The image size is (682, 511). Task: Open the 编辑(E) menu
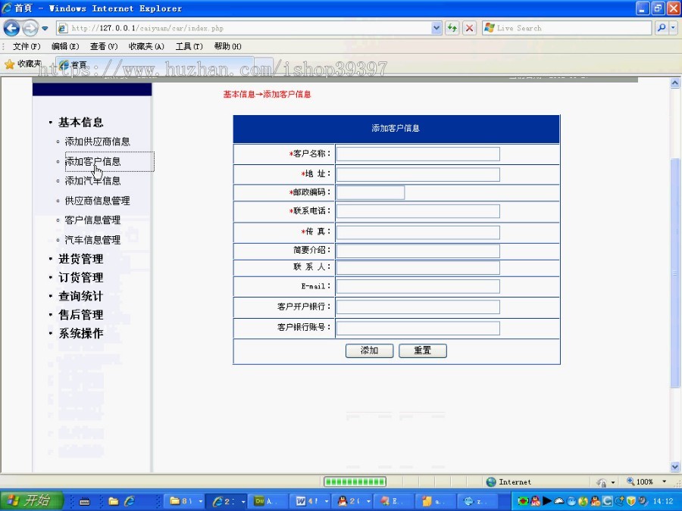pyautogui.click(x=65, y=46)
